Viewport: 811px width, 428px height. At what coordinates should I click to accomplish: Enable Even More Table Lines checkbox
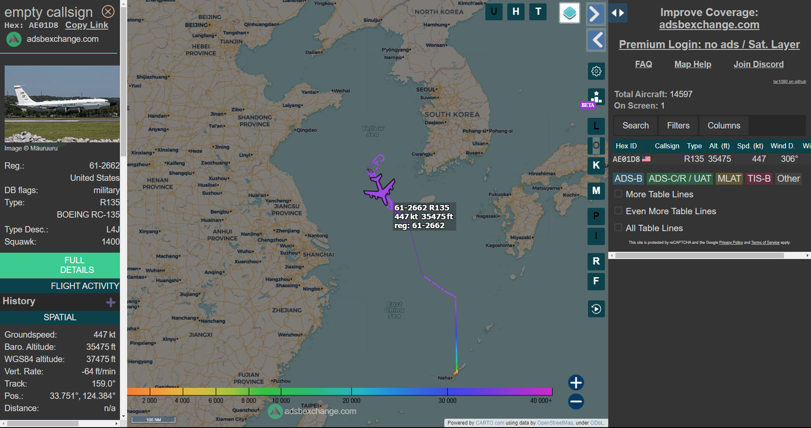point(618,211)
